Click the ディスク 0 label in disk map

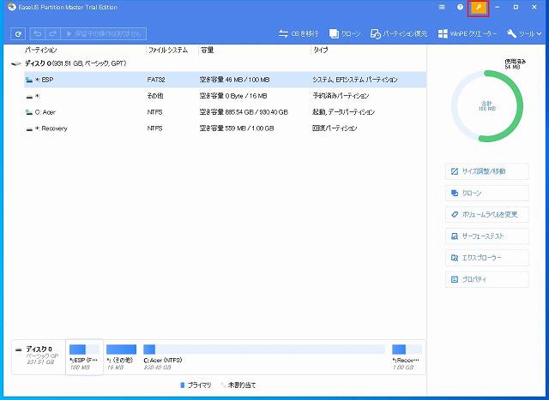coord(39,349)
